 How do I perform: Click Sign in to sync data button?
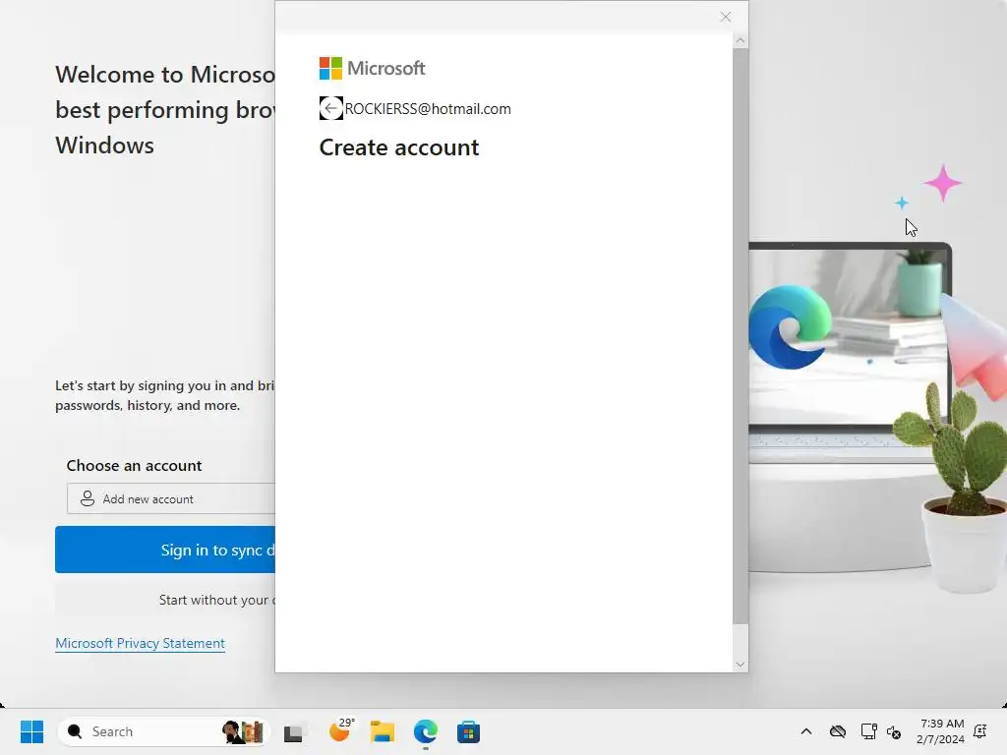[x=165, y=550]
